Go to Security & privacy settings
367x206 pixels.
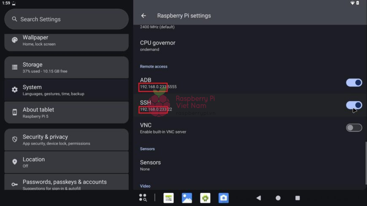click(x=66, y=140)
